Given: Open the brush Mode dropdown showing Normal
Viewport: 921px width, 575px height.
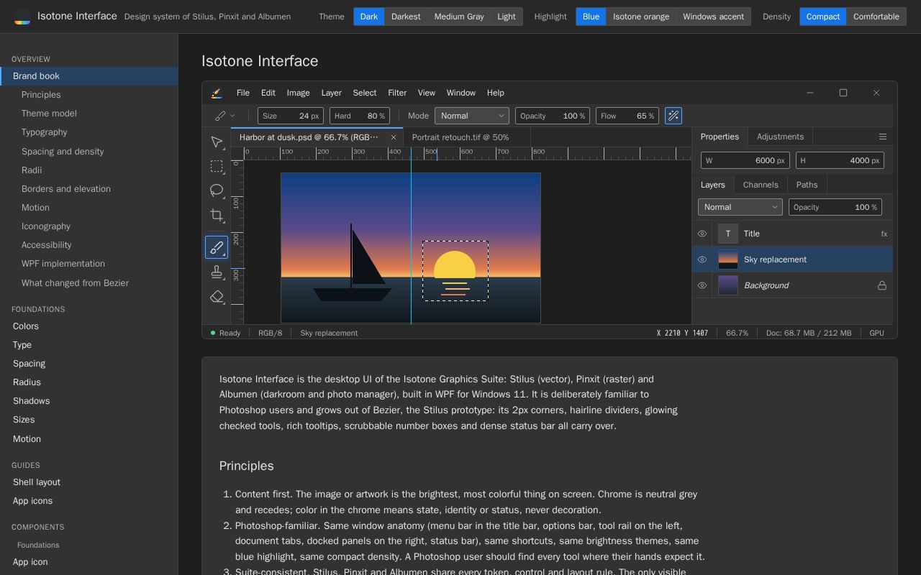Looking at the screenshot, I should point(472,116).
